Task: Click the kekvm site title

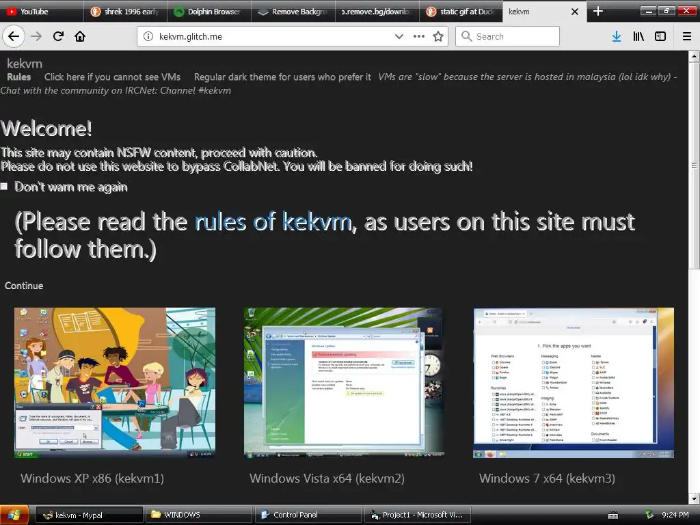Action: (x=25, y=64)
